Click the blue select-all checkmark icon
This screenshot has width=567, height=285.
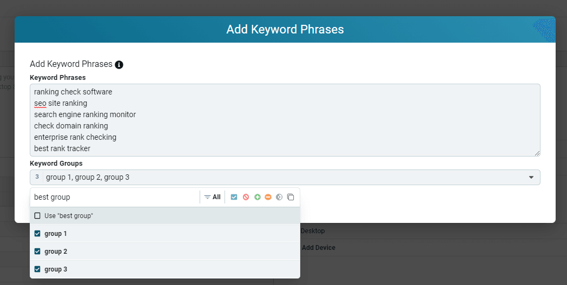click(x=234, y=197)
